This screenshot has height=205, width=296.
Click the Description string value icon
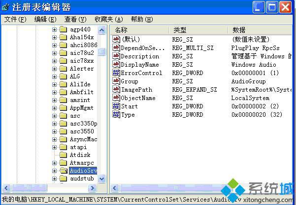click(116, 56)
